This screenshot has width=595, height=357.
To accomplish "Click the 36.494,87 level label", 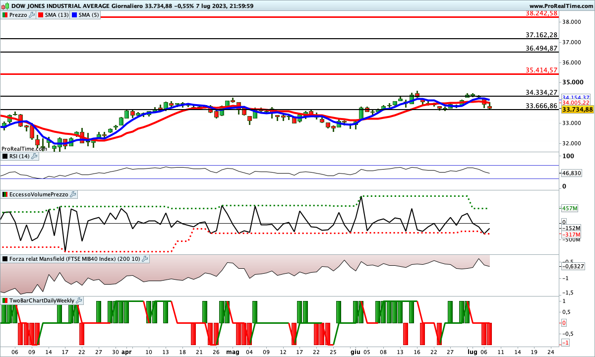I will [541, 49].
